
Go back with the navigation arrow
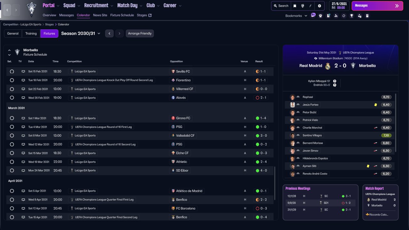[x=7, y=10]
